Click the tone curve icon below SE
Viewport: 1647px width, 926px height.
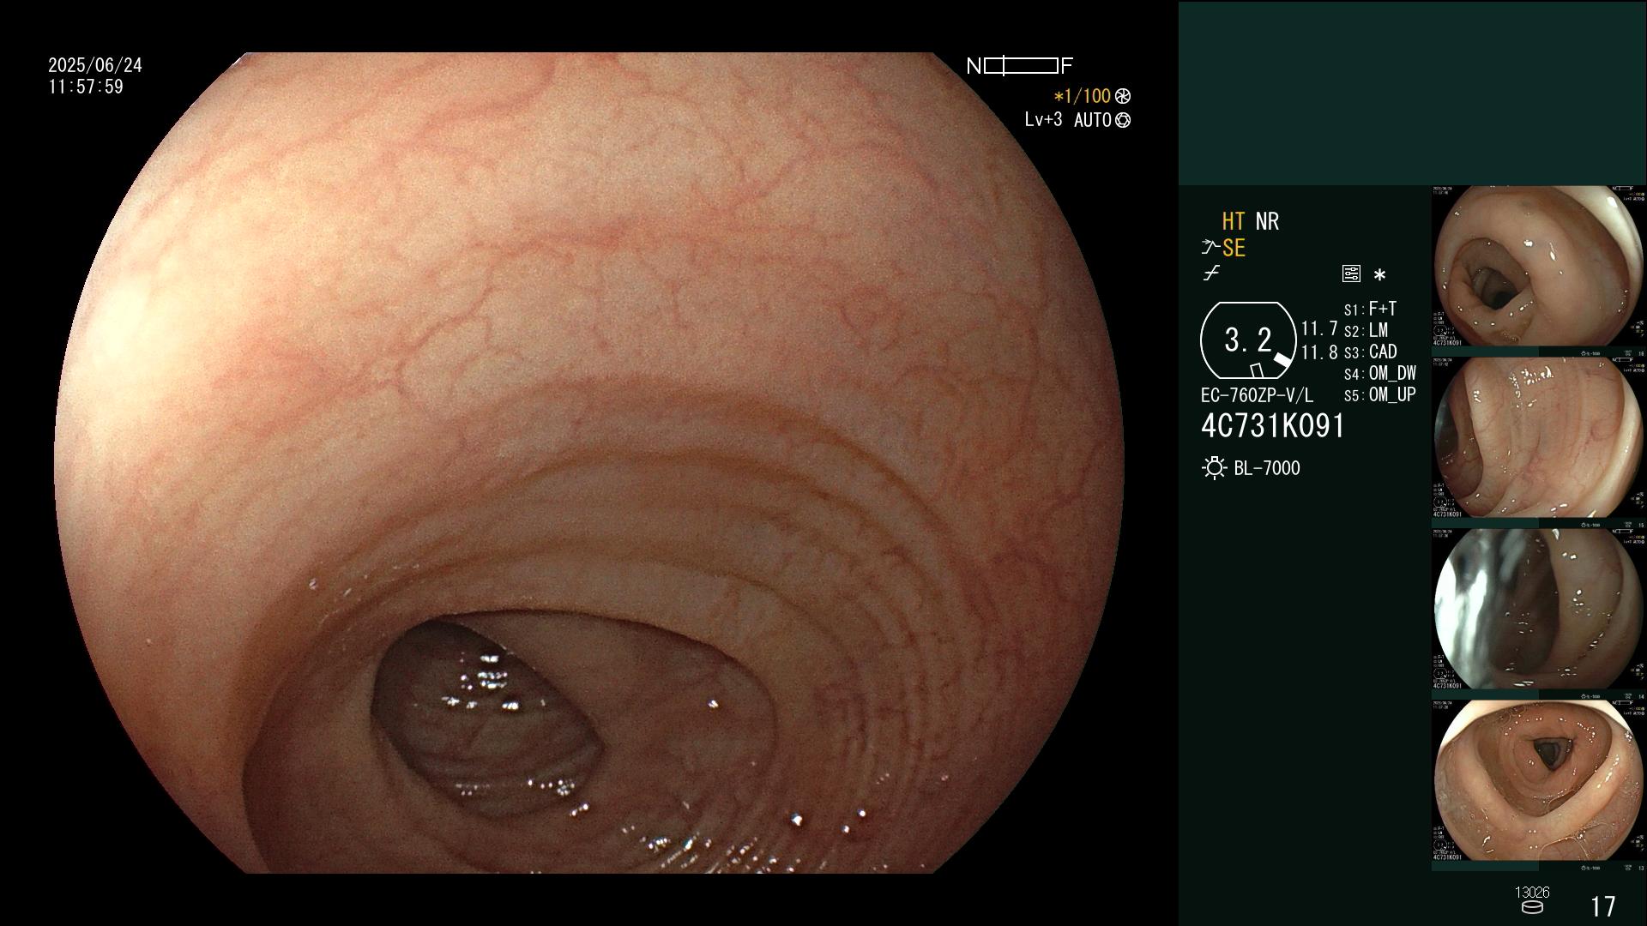pyautogui.click(x=1211, y=274)
